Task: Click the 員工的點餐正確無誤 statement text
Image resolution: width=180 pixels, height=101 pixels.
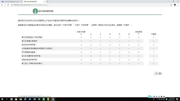Action: coord(30,41)
